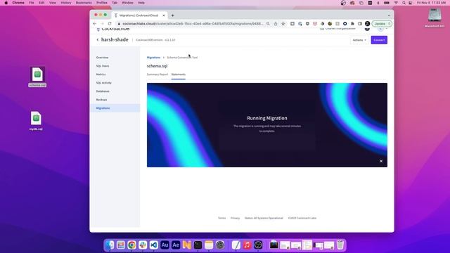Open the History menu
Screen dimensions: 450x253
[66, 3]
